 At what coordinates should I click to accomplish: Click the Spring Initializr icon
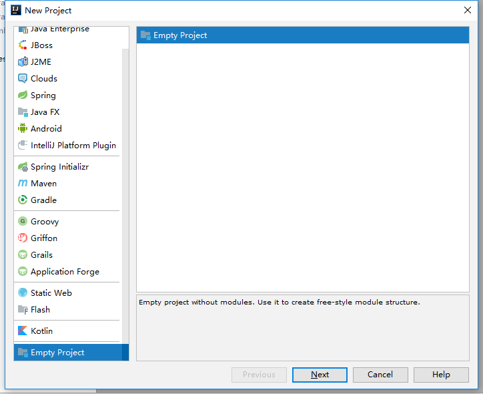click(23, 167)
